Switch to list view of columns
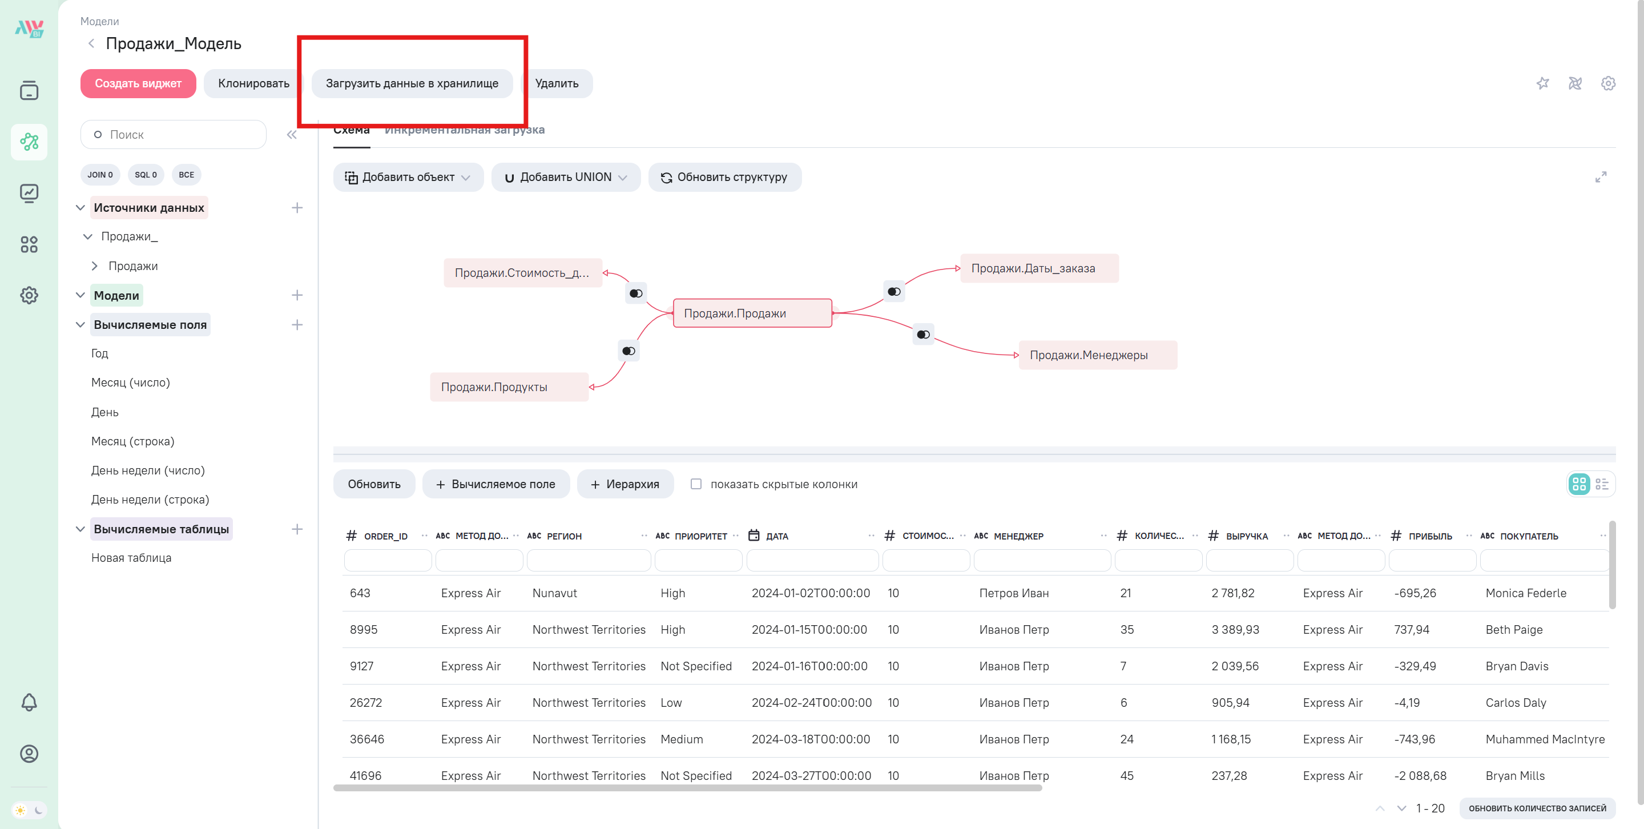The width and height of the screenshot is (1644, 829). tap(1602, 484)
